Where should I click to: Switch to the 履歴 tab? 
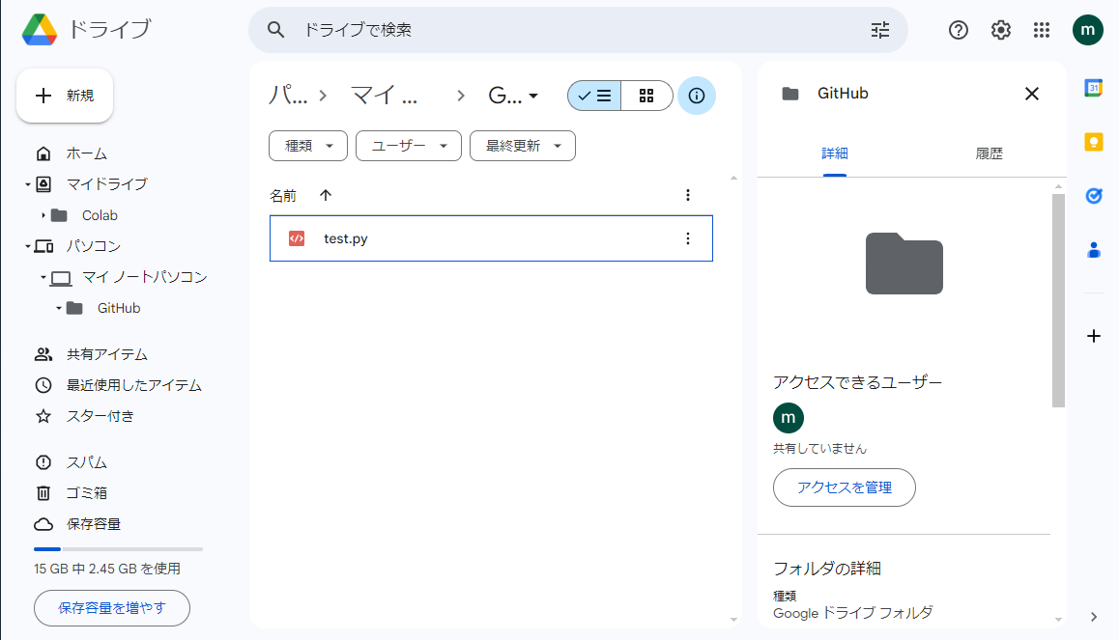point(989,153)
